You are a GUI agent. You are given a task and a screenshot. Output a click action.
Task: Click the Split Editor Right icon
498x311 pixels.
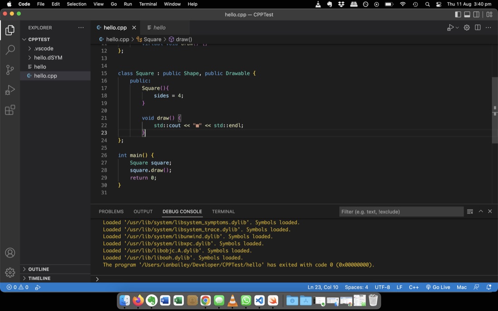(478, 28)
